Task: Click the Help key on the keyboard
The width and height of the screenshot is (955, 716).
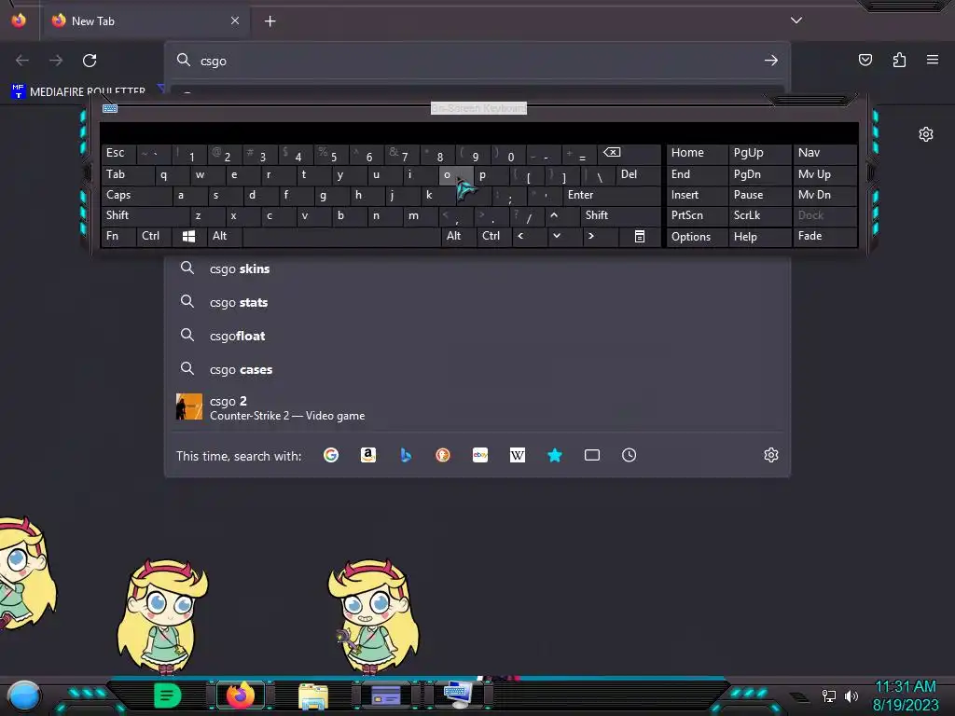Action: click(x=759, y=236)
